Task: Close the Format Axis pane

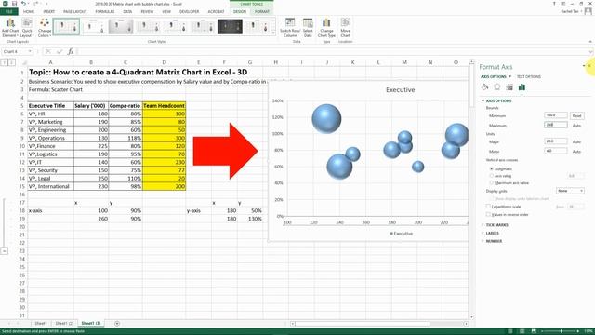Action: pyautogui.click(x=589, y=66)
